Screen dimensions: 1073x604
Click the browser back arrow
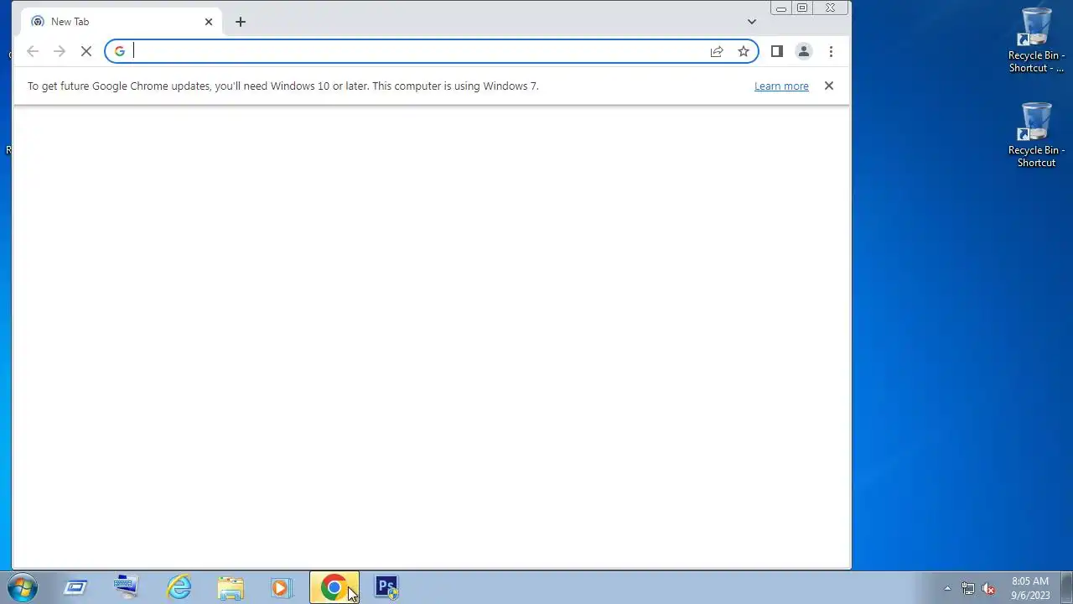tap(33, 51)
